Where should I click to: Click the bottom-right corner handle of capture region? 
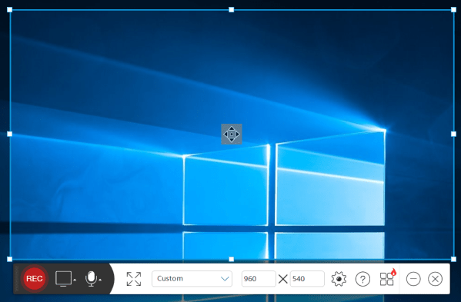(x=453, y=259)
